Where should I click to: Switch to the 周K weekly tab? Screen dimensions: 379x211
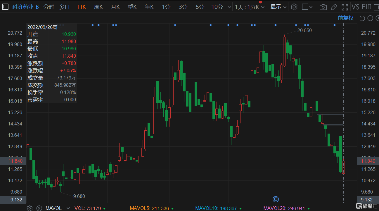(x=98, y=7)
